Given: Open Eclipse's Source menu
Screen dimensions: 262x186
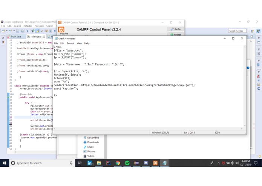Looking at the screenshot, I should [17, 26].
